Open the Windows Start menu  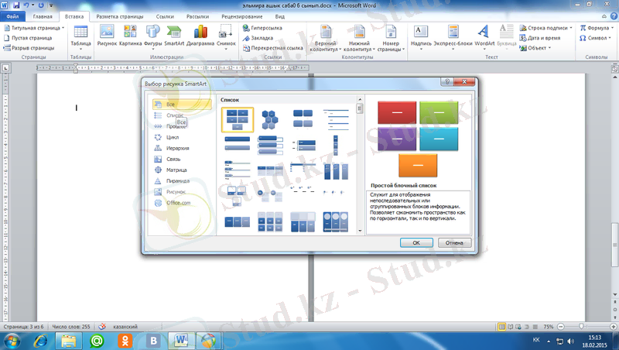point(13,340)
